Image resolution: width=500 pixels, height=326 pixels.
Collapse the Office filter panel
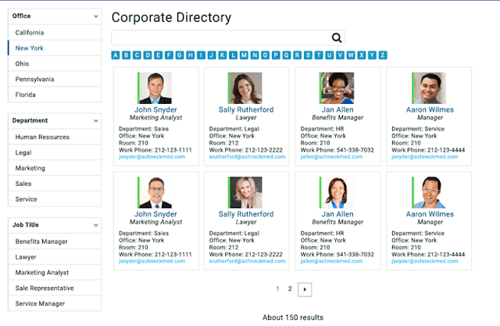click(x=96, y=16)
